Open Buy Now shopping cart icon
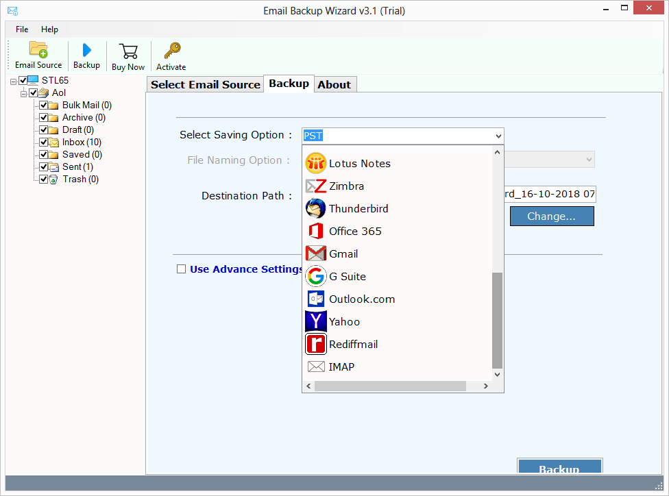The height and width of the screenshot is (496, 669). (128, 51)
